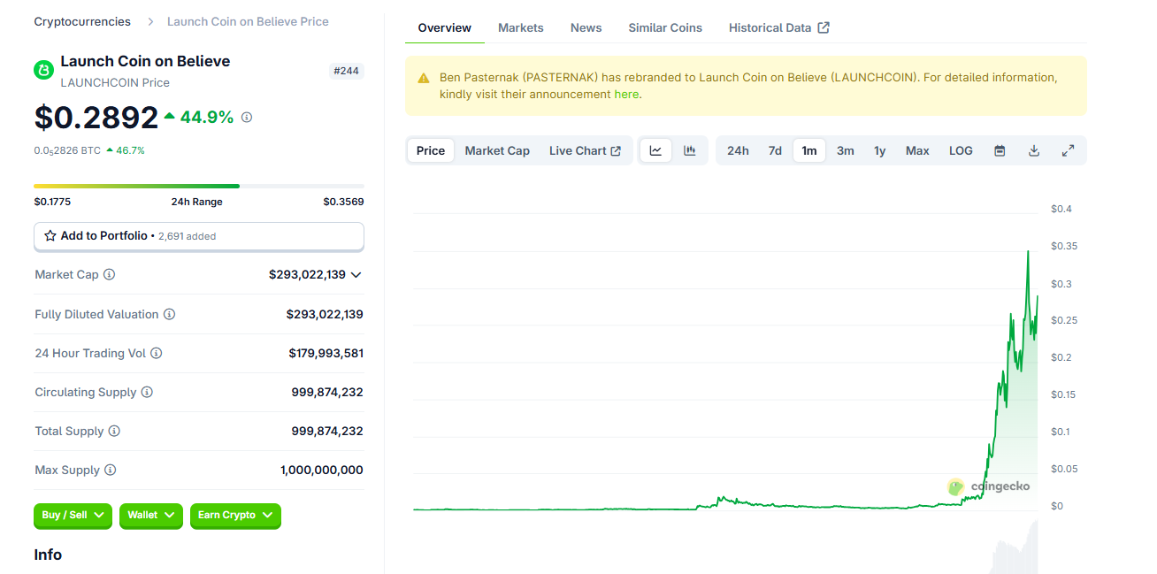Select the 1m time range
The width and height of the screenshot is (1157, 574).
coord(809,150)
